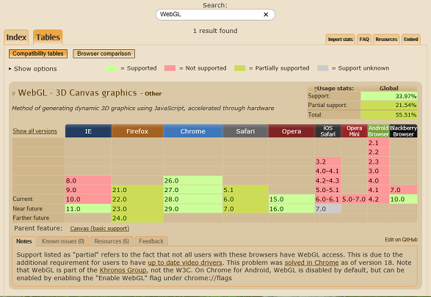Open the Index tab
431x297 pixels.
click(x=16, y=37)
